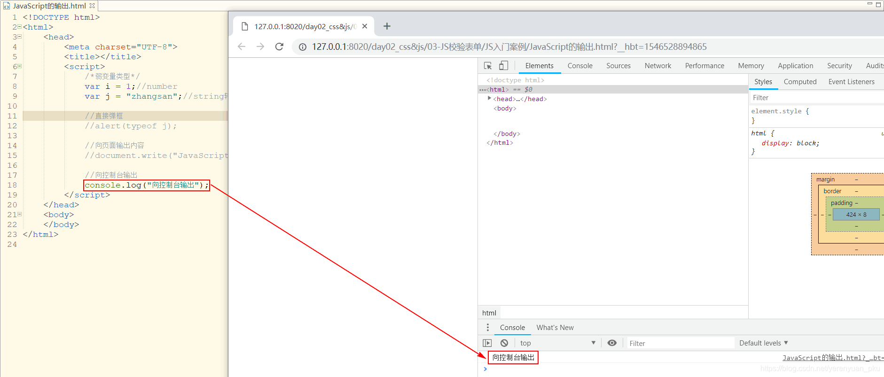Show console sidebar icon
Viewport: 884px width, 377px height.
[x=487, y=343]
